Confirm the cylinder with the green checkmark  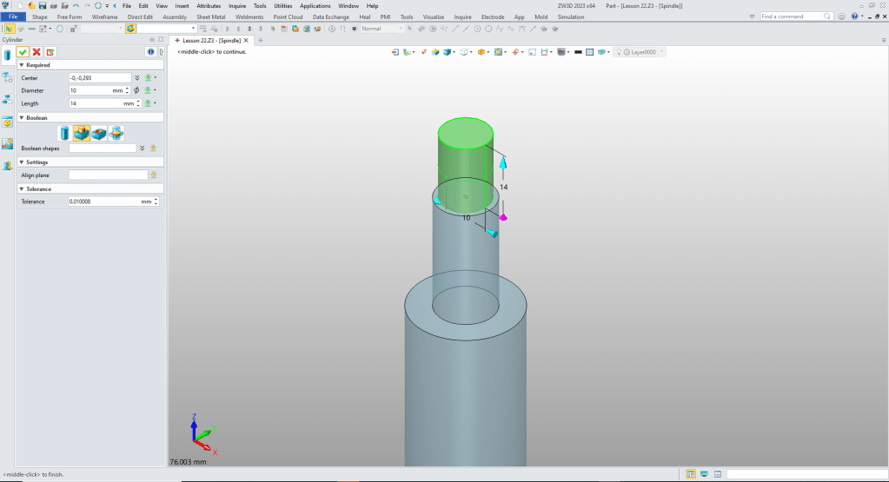(23, 52)
